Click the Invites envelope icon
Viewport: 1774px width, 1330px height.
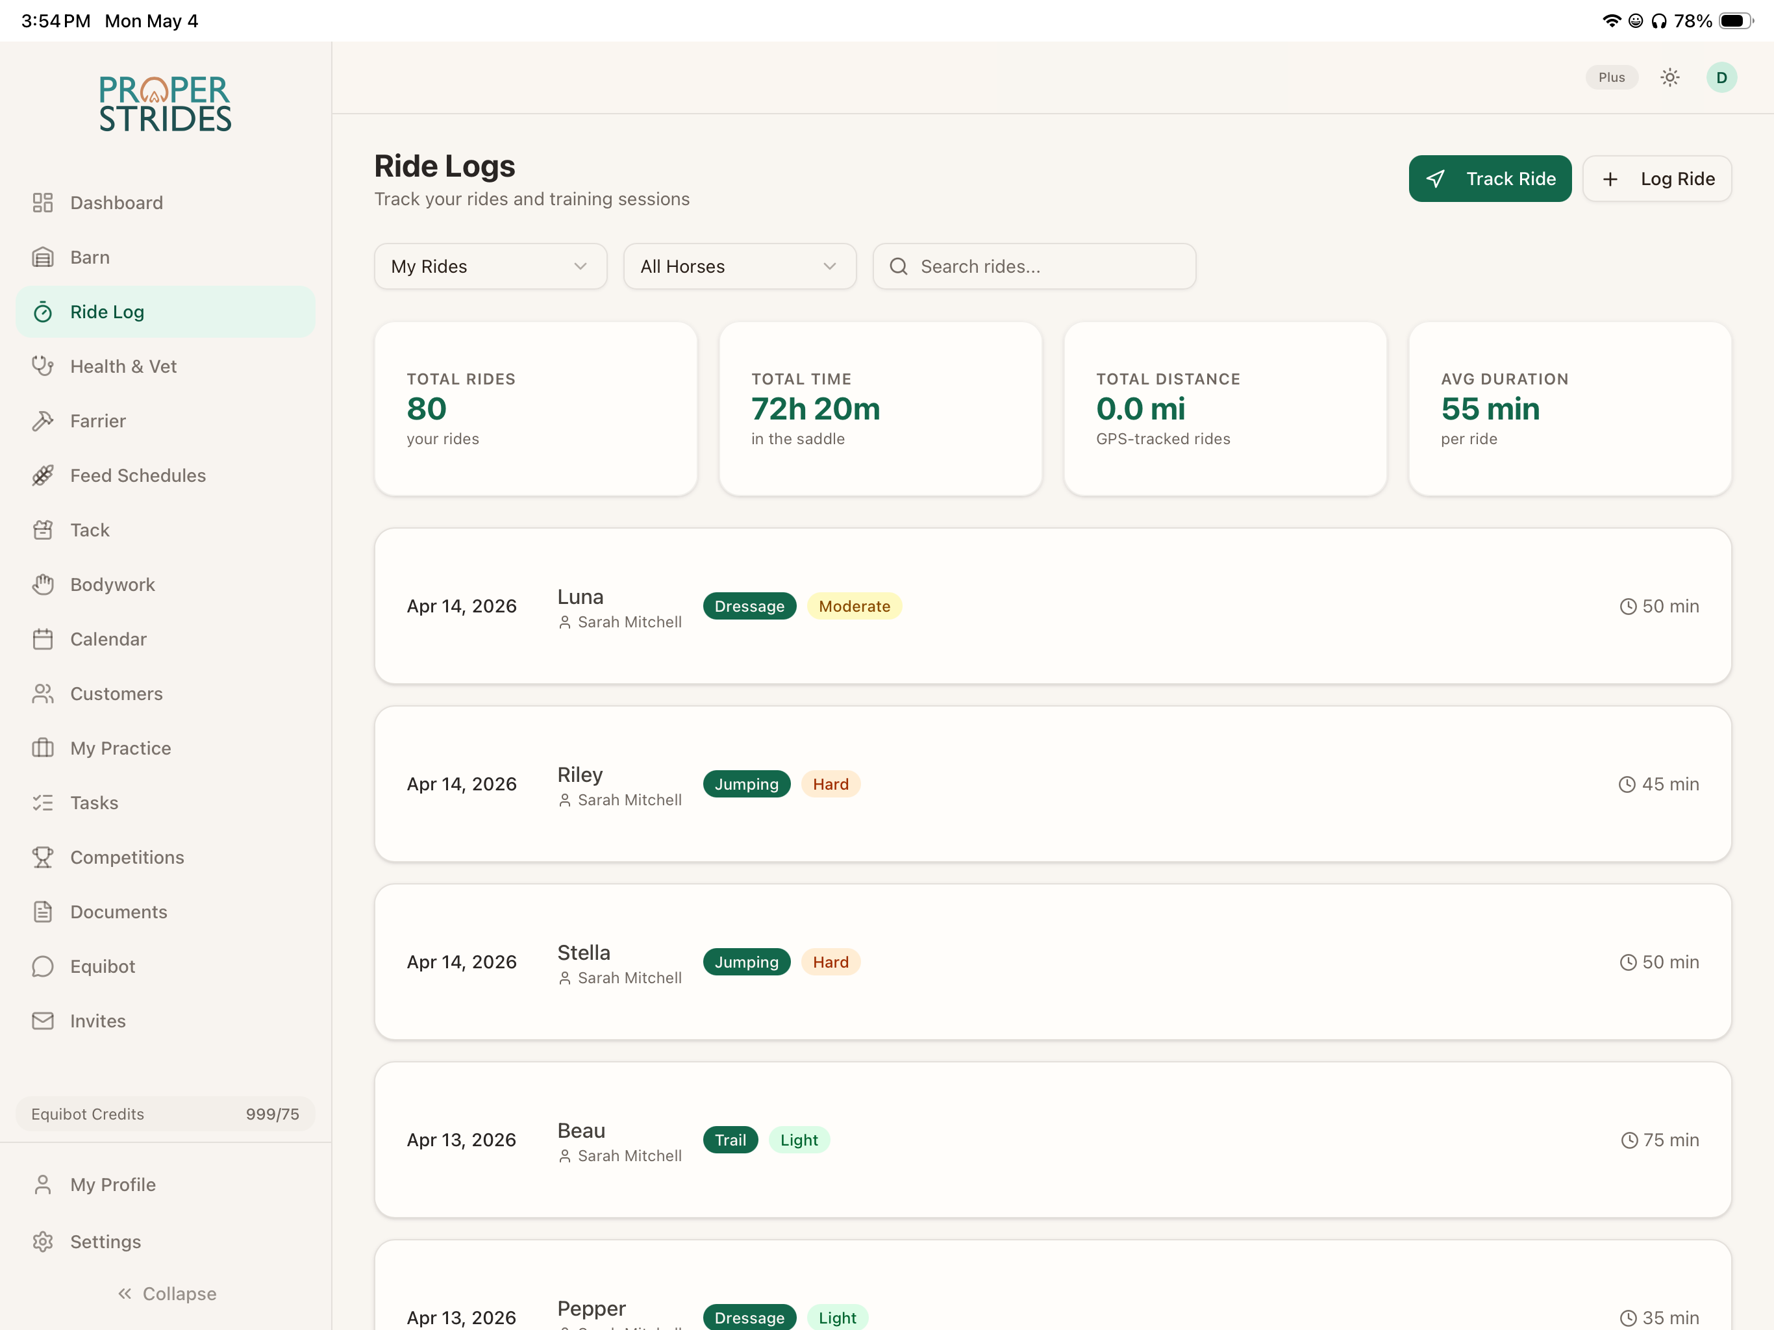click(42, 1020)
